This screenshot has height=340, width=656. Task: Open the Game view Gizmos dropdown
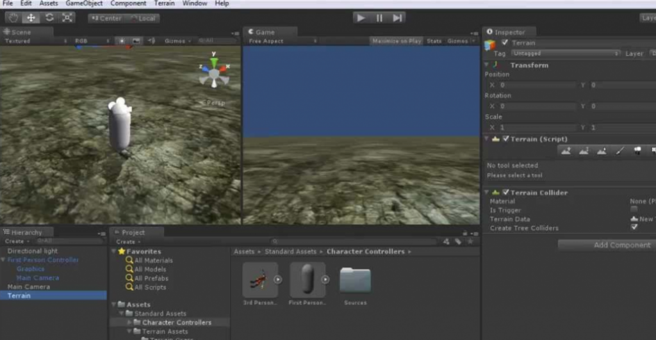pos(461,41)
